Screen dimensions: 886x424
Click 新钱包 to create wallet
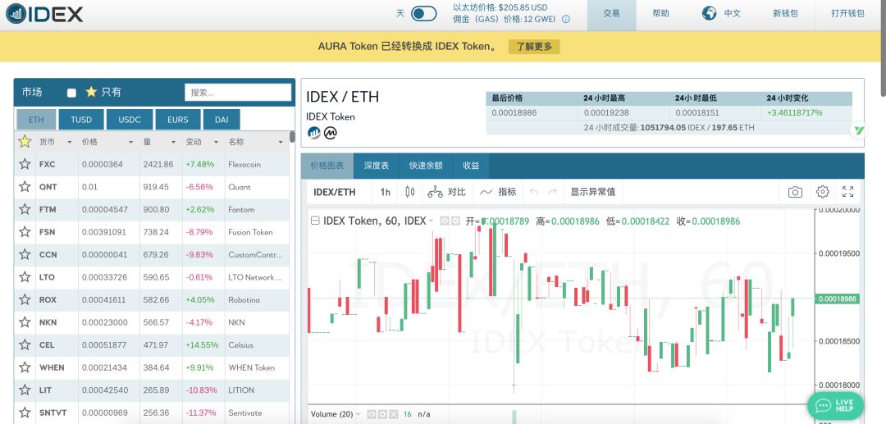[785, 14]
